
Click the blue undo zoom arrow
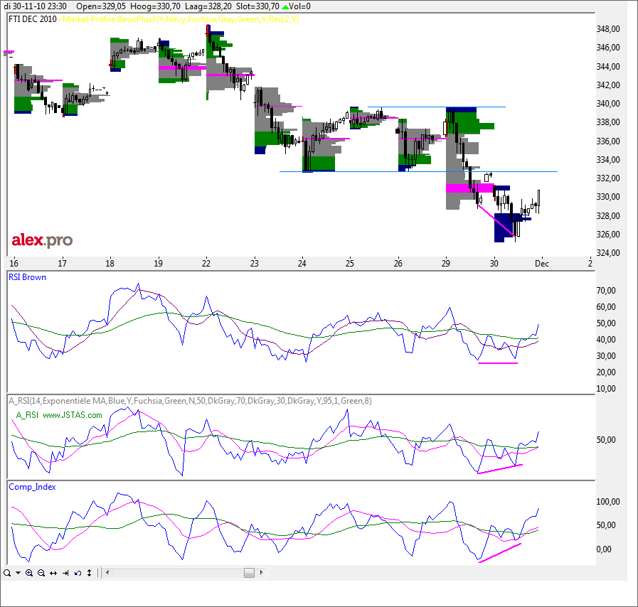pyautogui.click(x=77, y=573)
